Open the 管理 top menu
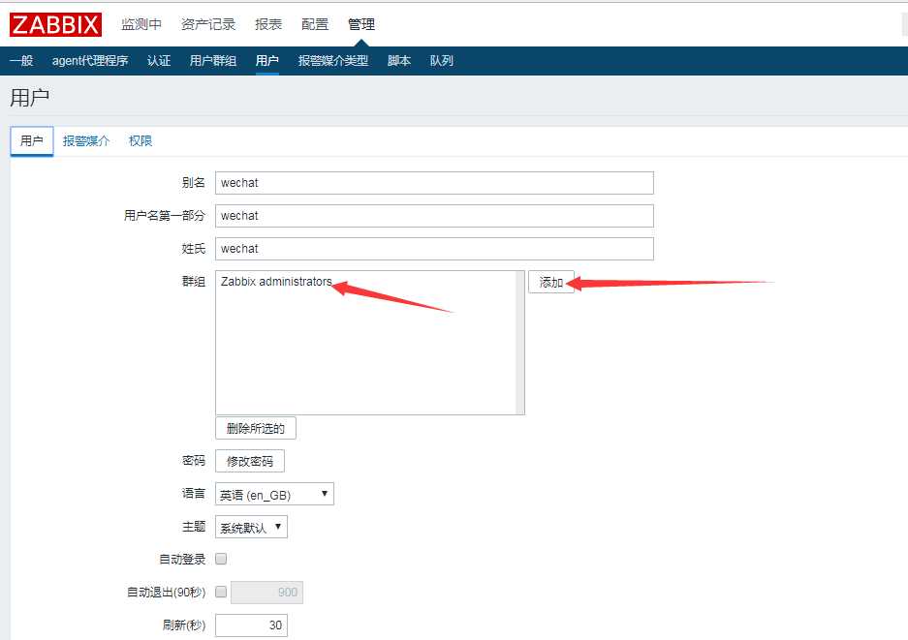Image resolution: width=908 pixels, height=640 pixels. coord(361,24)
